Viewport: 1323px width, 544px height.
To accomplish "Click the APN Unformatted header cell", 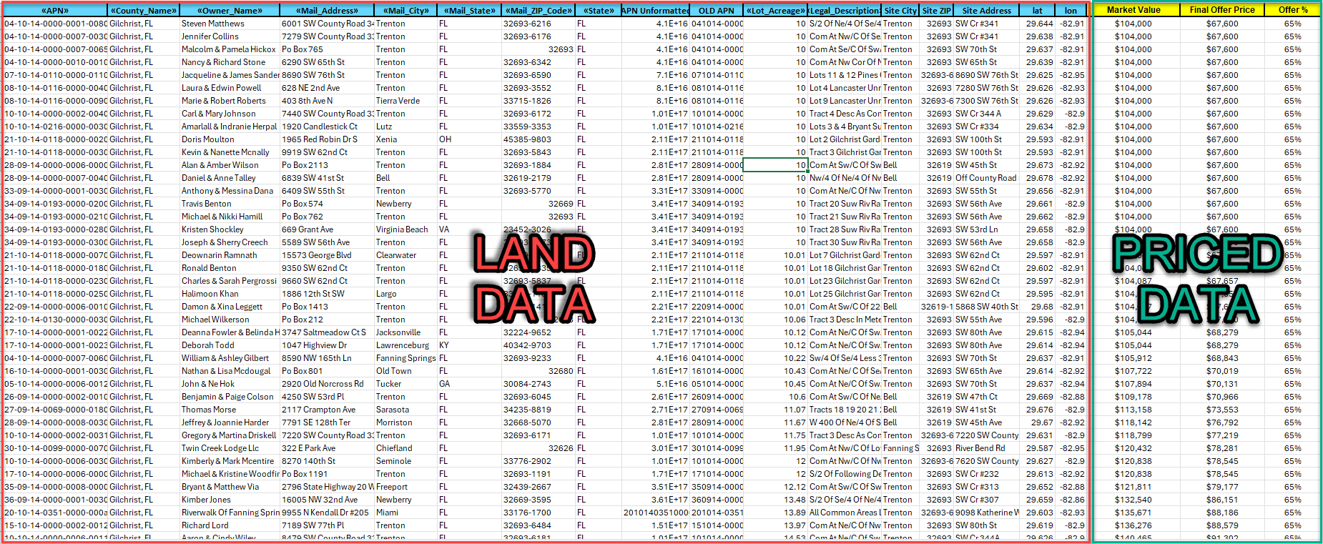I will (x=655, y=11).
